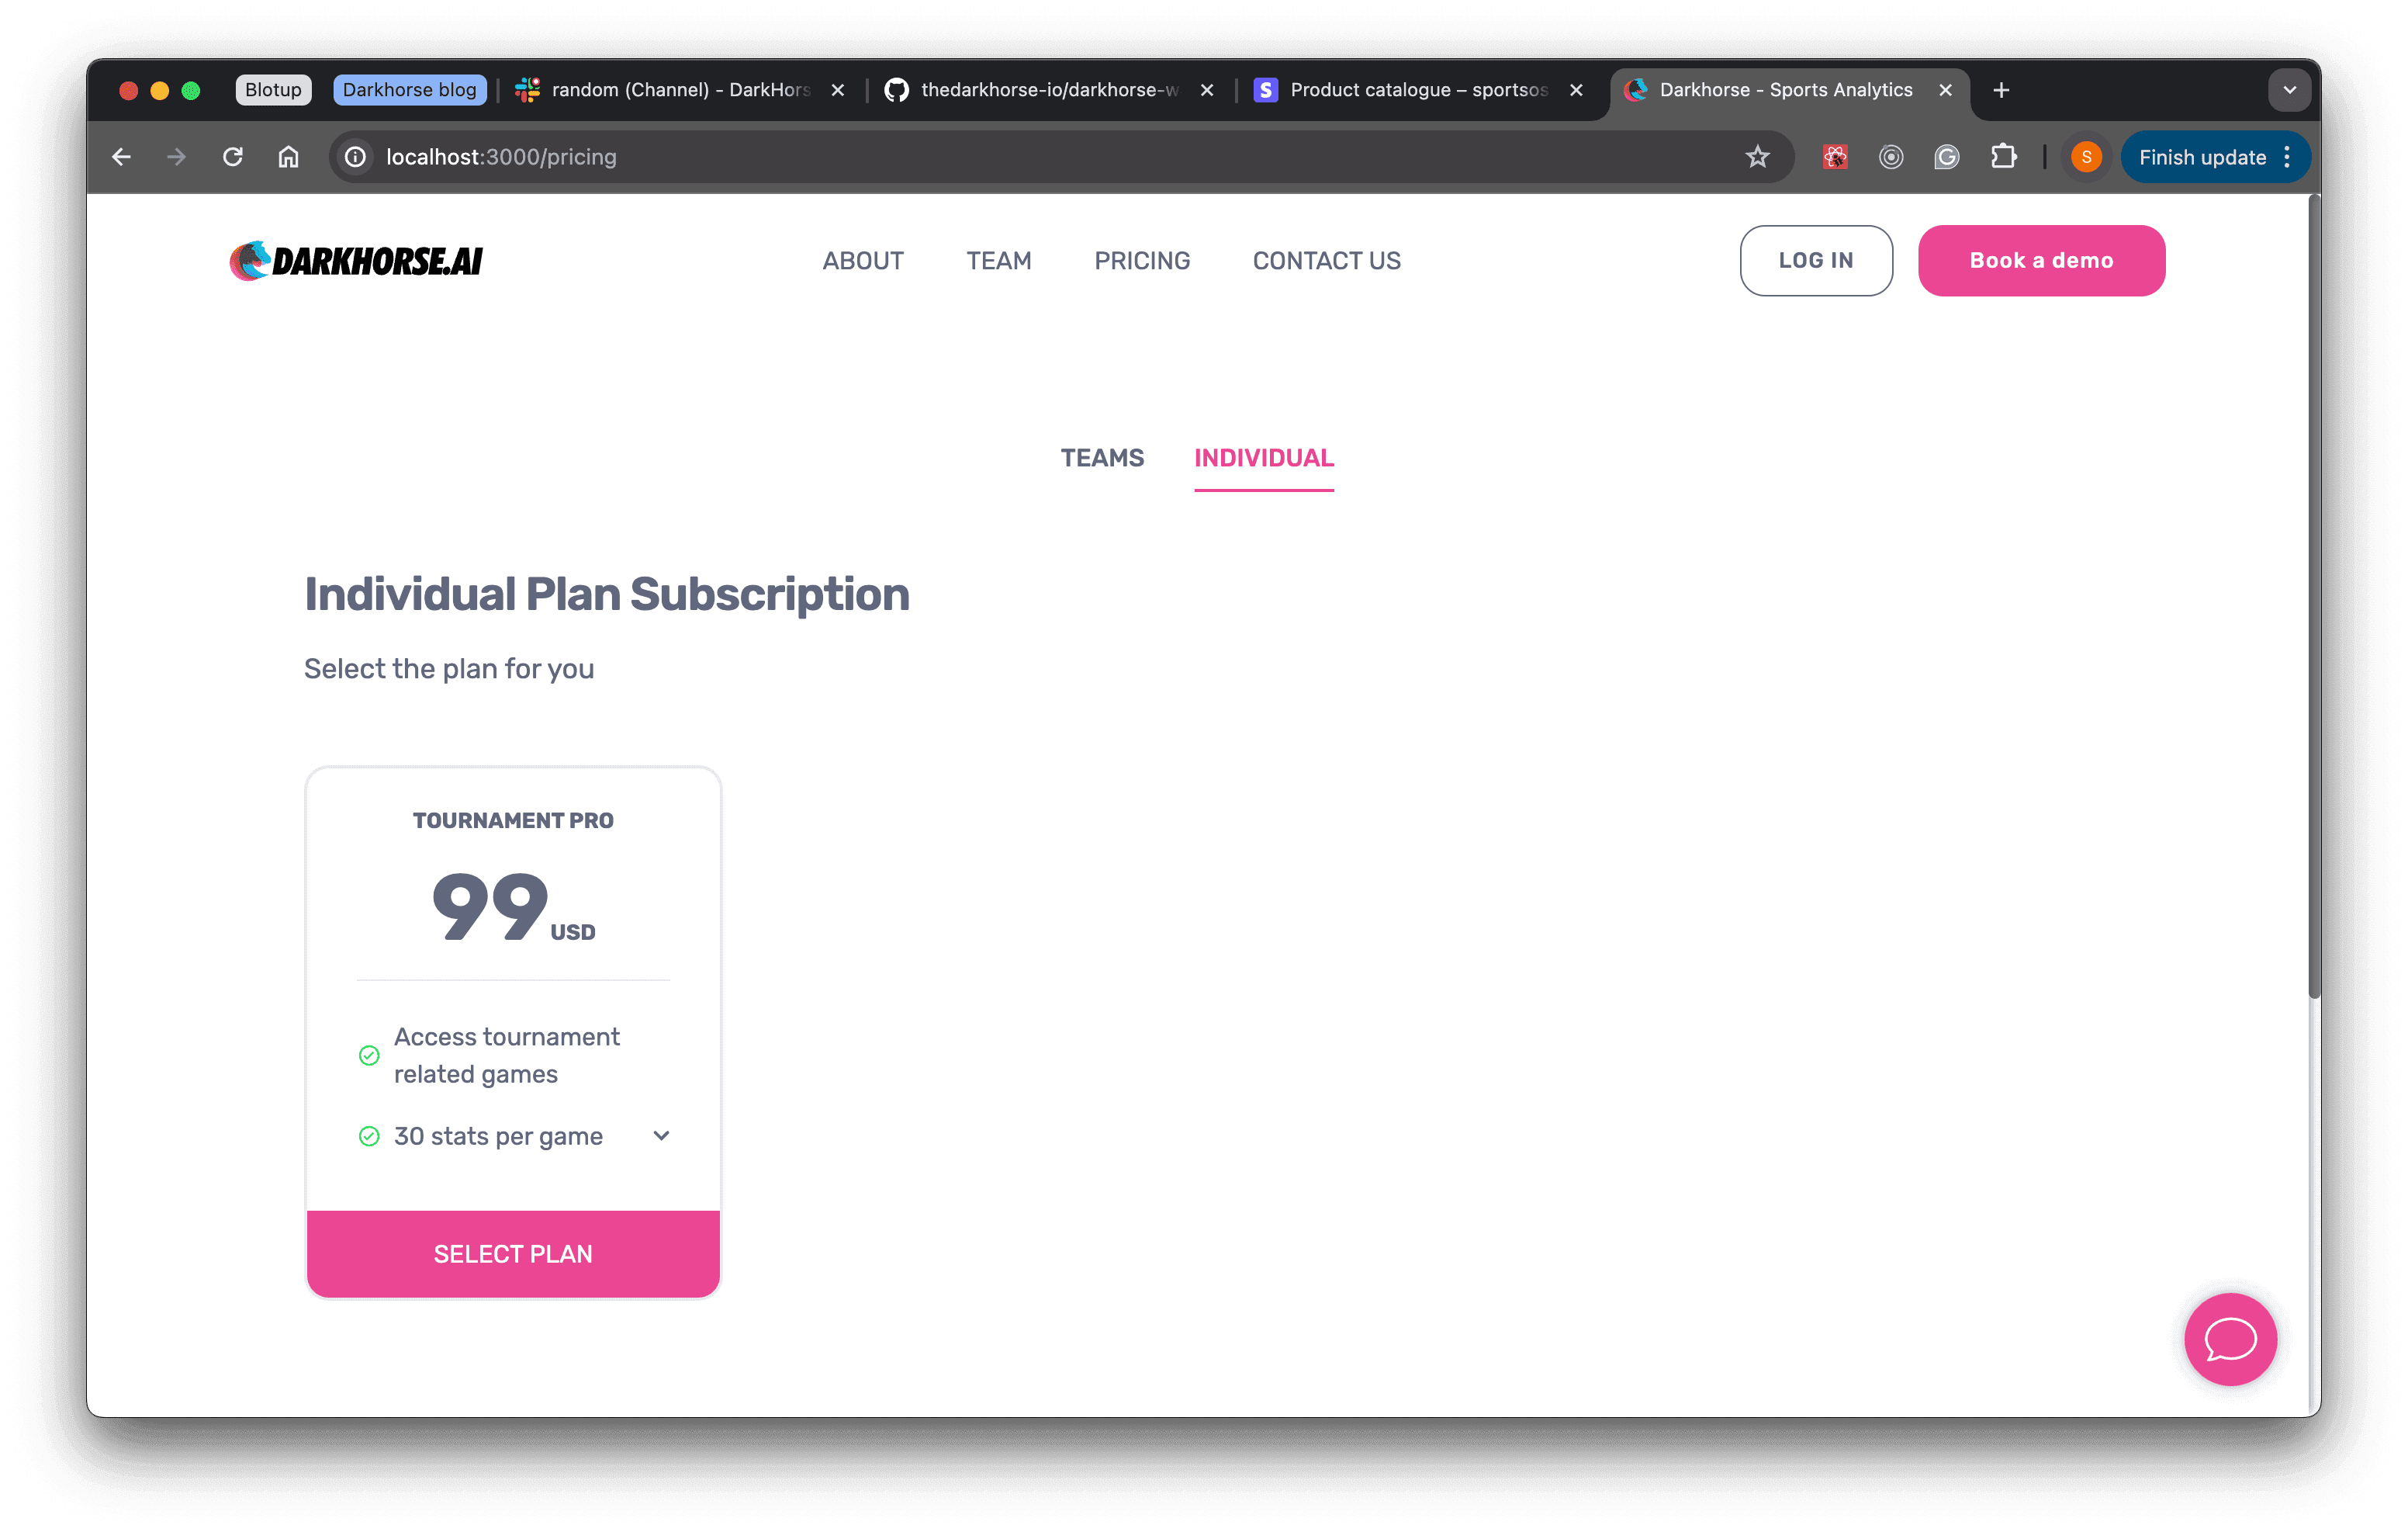Click the Darkhorse.ai logo

(356, 262)
